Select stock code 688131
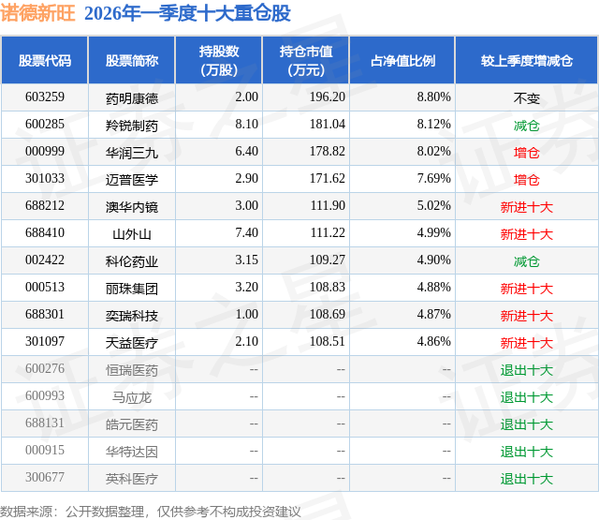Screen dimensions: 599x520 [x=45, y=423]
